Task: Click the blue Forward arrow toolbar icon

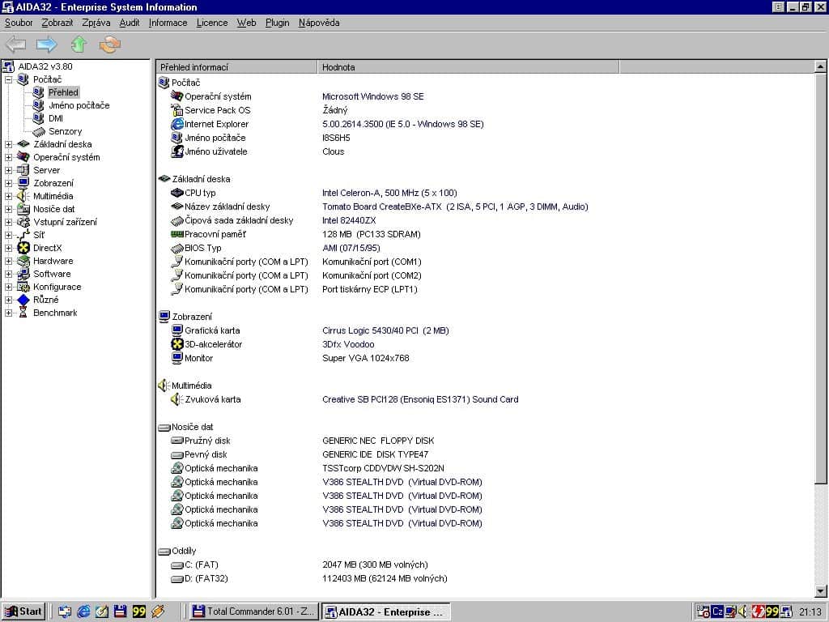Action: click(x=46, y=45)
